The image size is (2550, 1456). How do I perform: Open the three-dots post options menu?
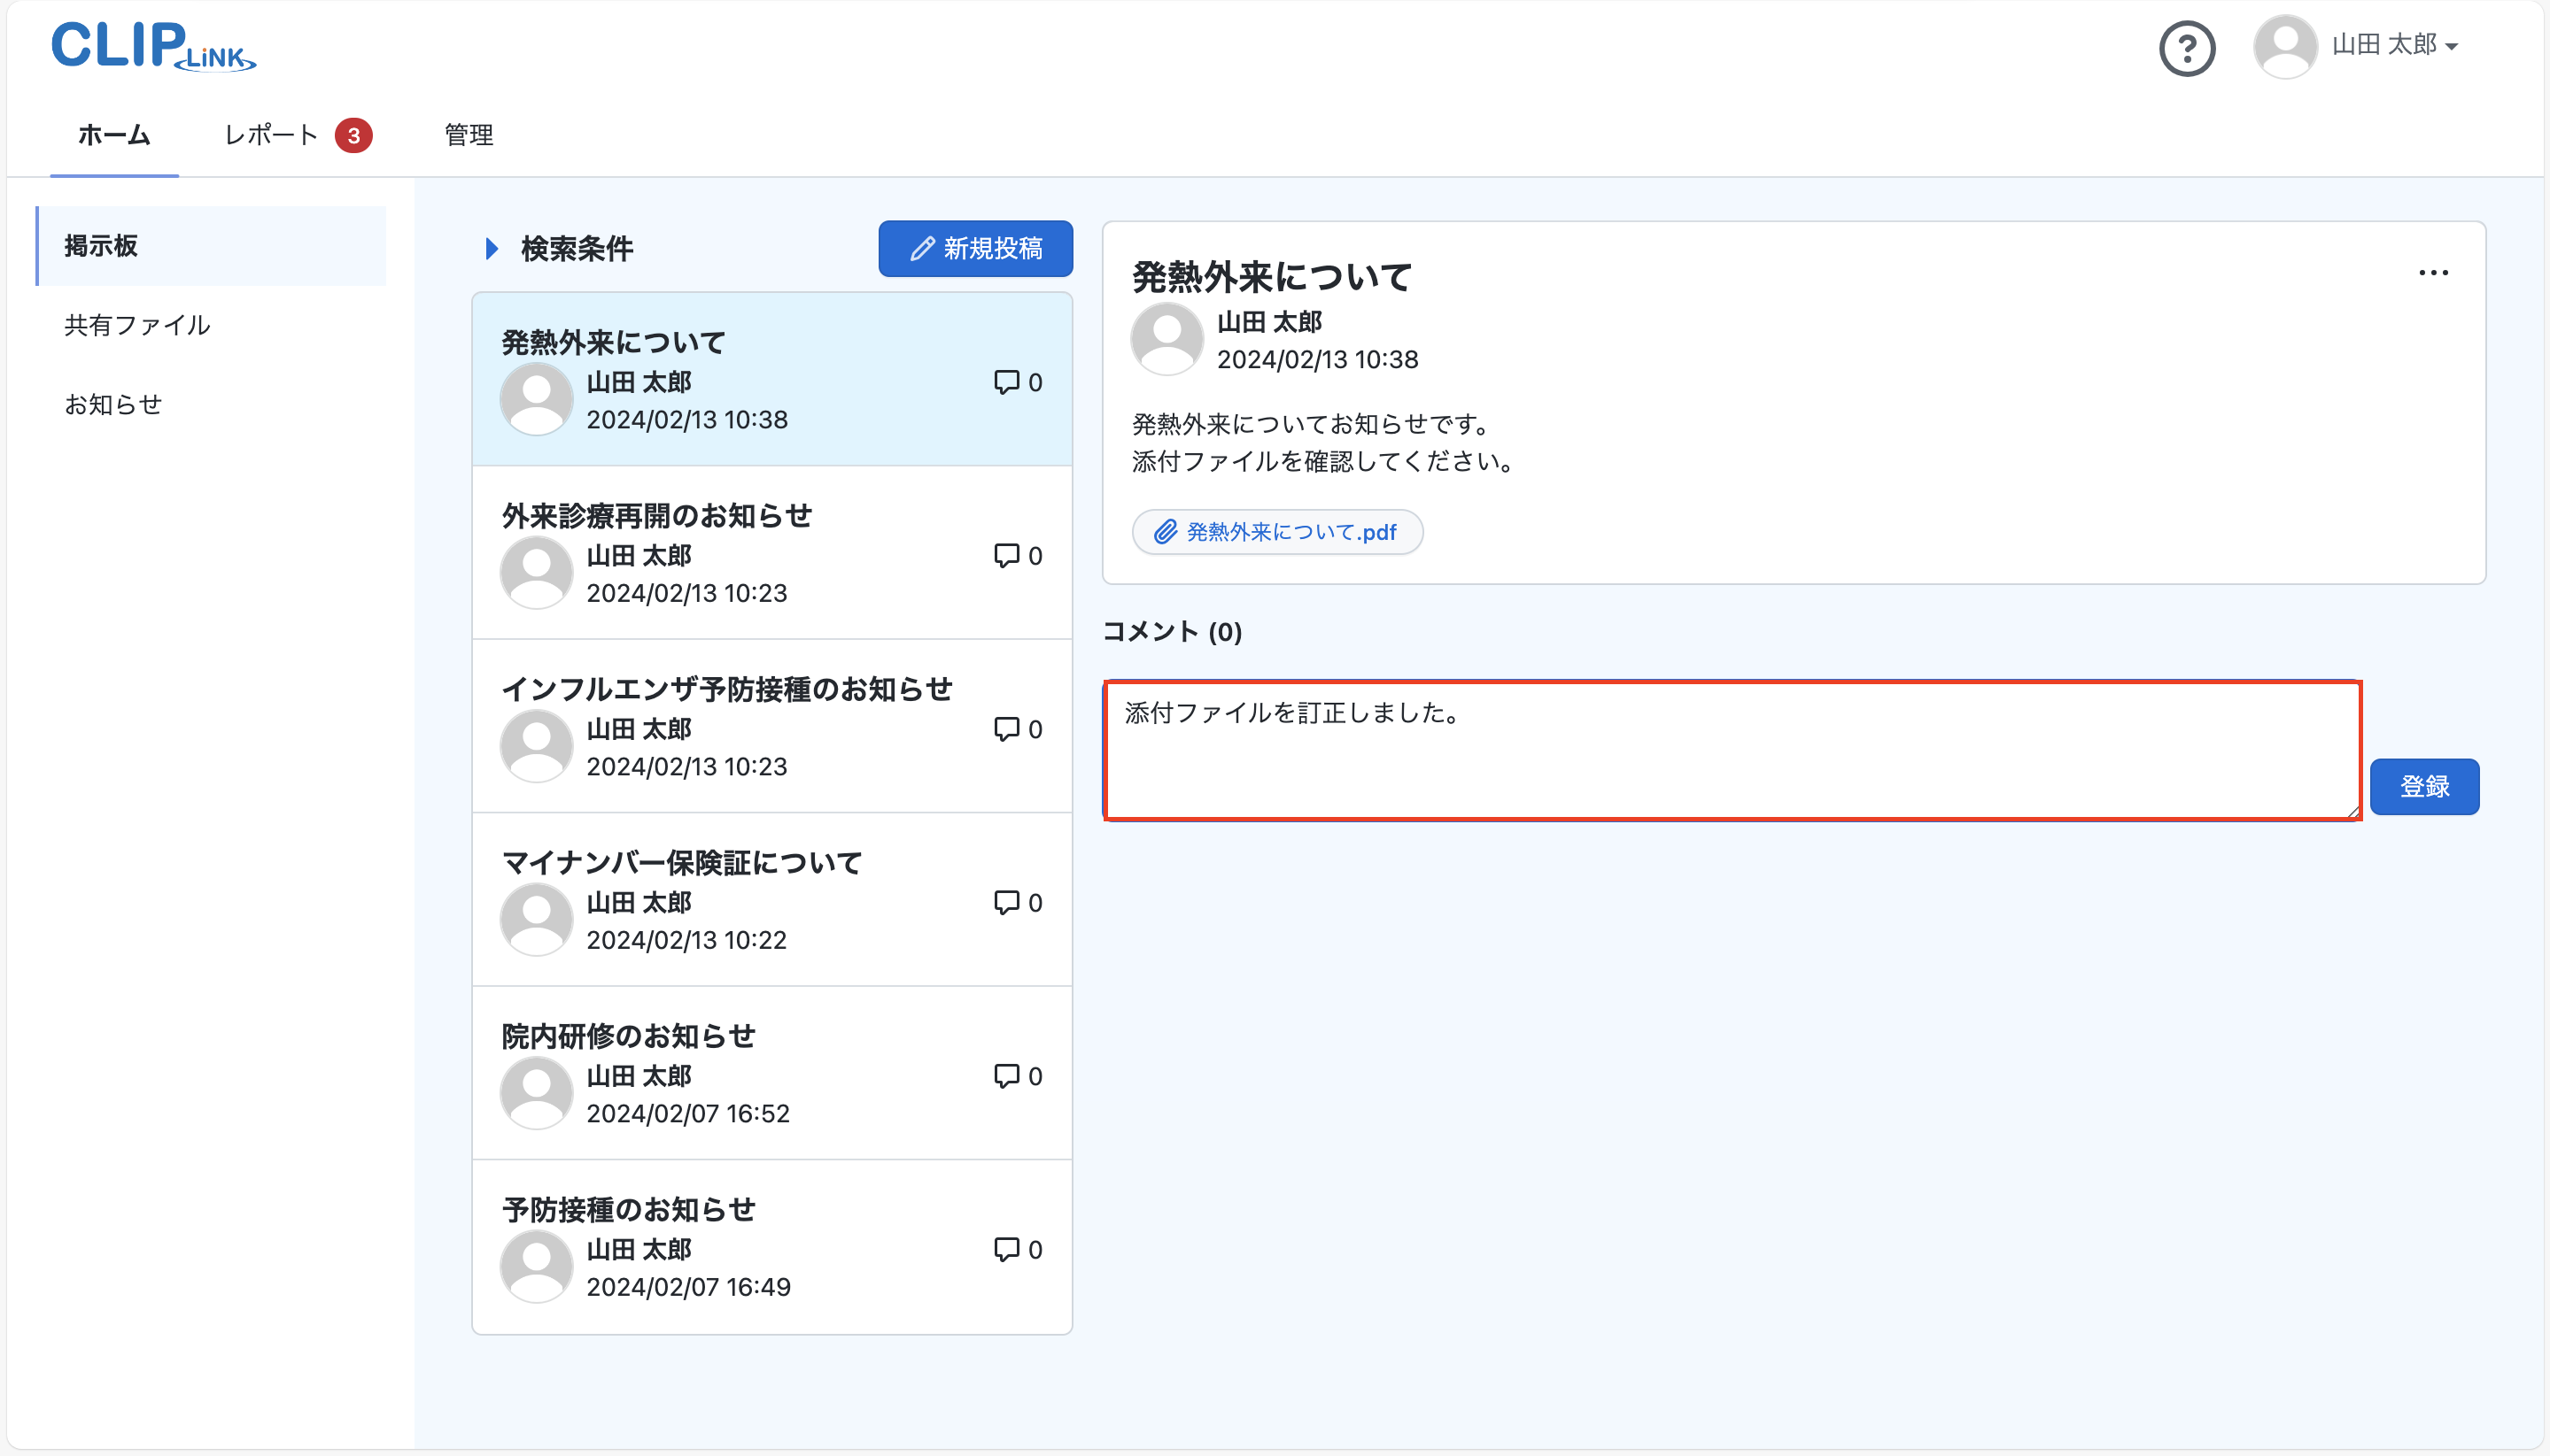coord(2432,273)
